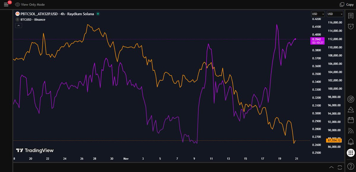Open the Calendar icon in the right sidebar
The image size is (356, 172).
[x=351, y=120]
